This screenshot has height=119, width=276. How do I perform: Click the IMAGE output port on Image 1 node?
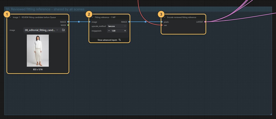tap(68, 22)
